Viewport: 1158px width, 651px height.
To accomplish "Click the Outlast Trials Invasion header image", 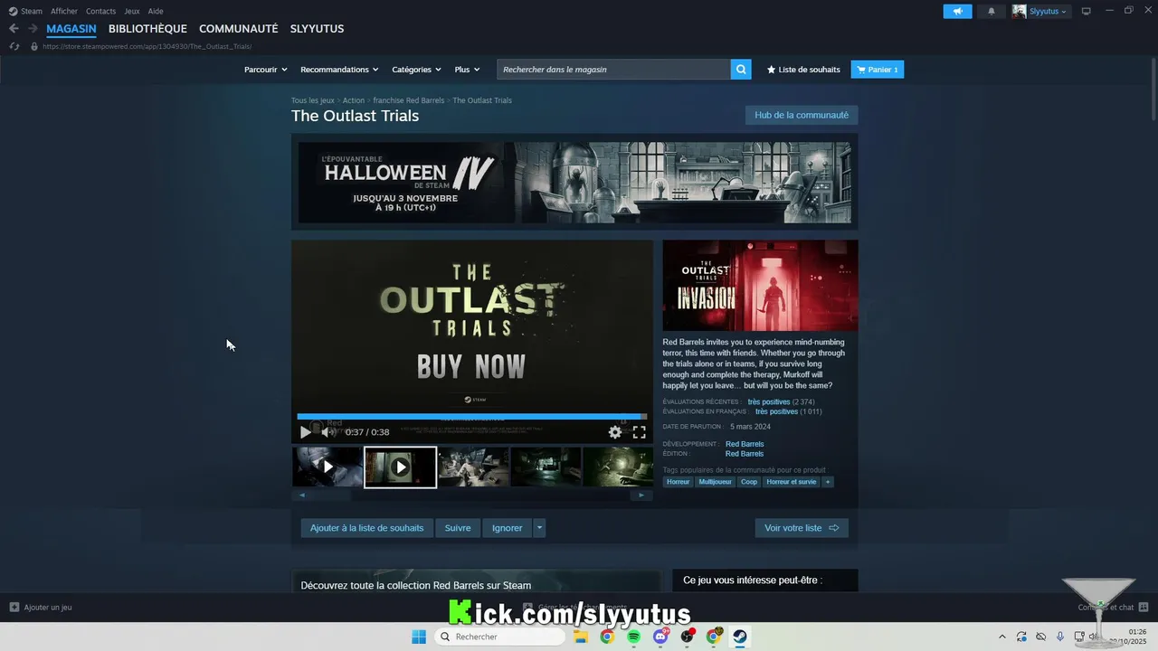I will [x=760, y=286].
